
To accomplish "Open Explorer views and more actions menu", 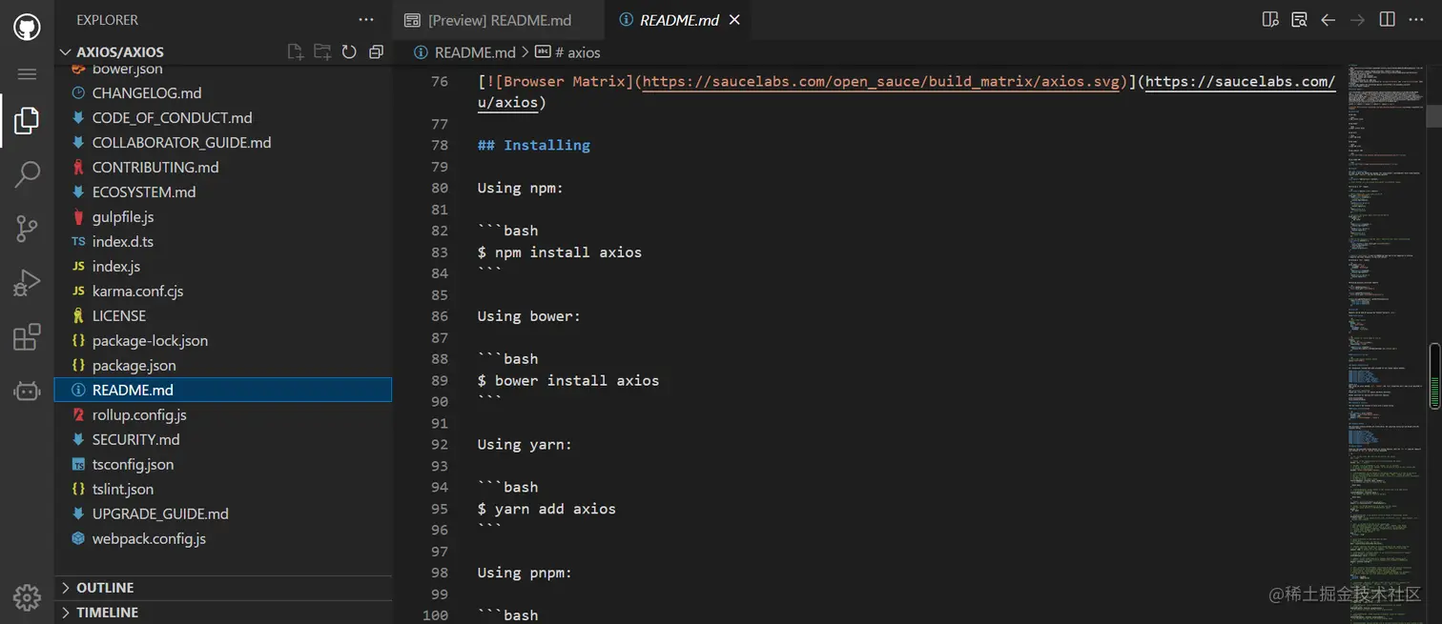I will 366,20.
